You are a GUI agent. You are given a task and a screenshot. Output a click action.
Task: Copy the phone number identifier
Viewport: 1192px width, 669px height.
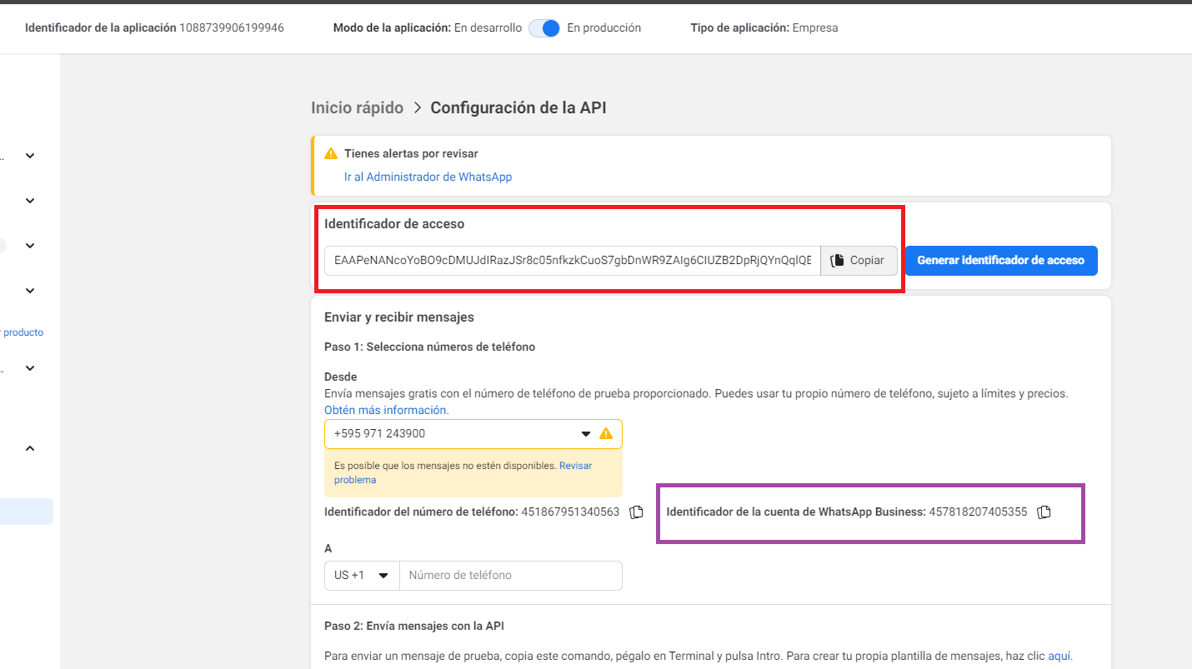[636, 512]
